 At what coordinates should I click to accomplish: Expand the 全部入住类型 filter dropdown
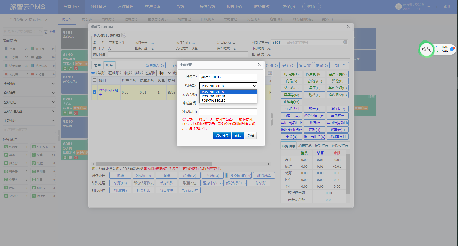[29, 111]
